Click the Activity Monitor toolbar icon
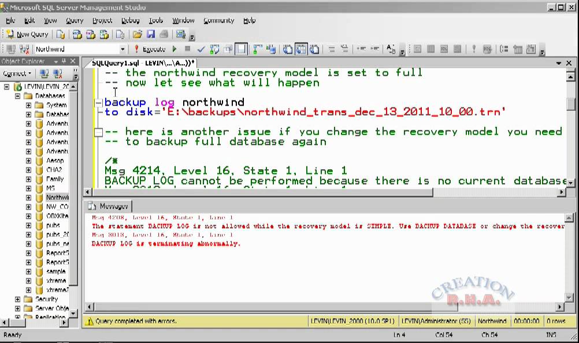The width and height of the screenshot is (579, 343). click(x=180, y=34)
